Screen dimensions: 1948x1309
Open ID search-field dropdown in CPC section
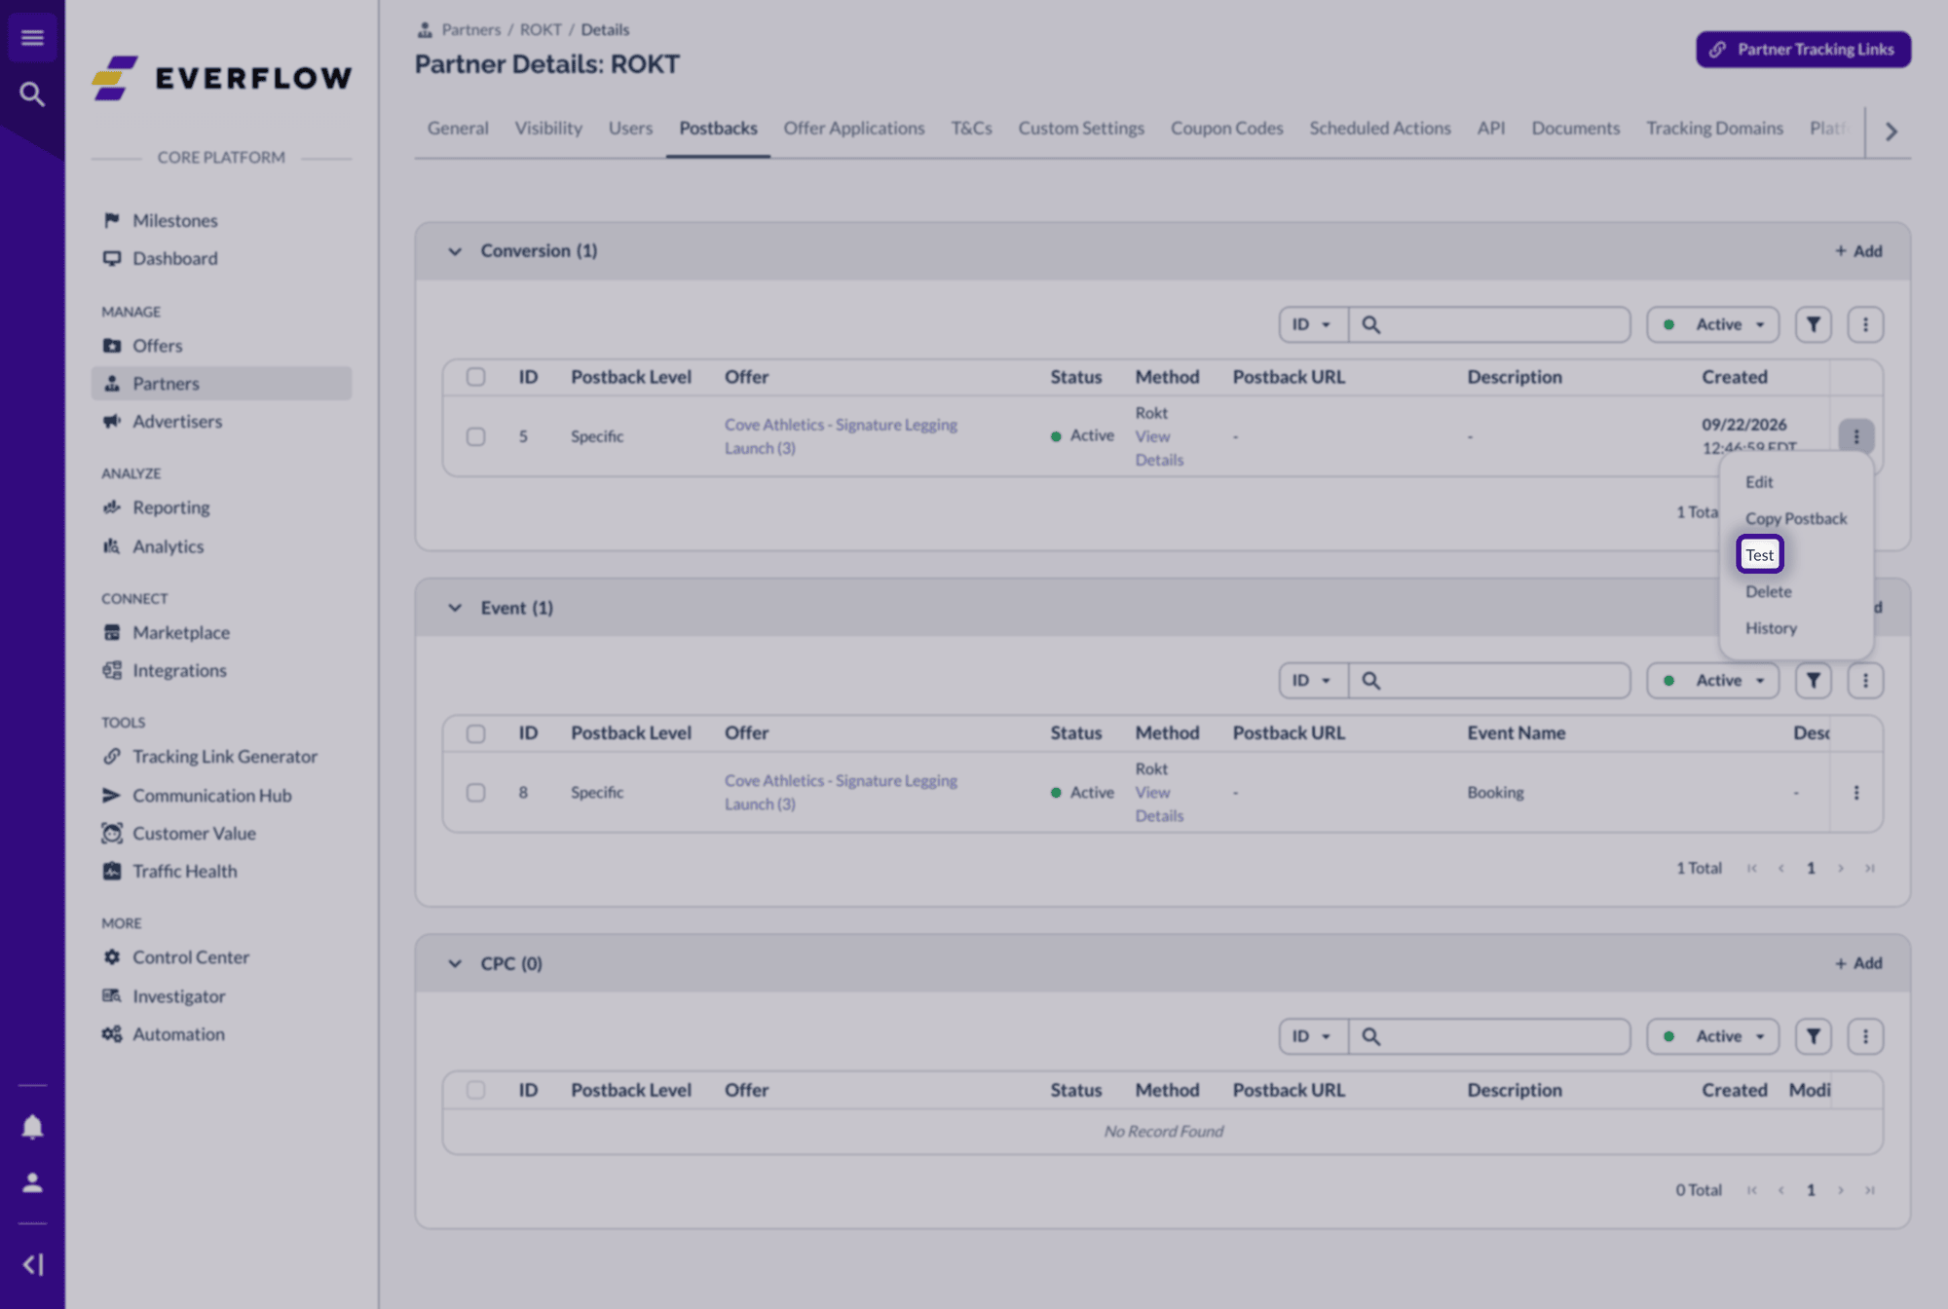click(x=1313, y=1036)
